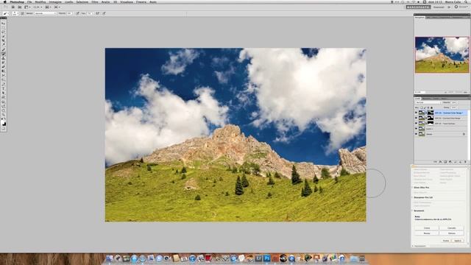Screen dimensions: 471x265
Task: Select the Crop tool
Action: click(x=3, y=40)
